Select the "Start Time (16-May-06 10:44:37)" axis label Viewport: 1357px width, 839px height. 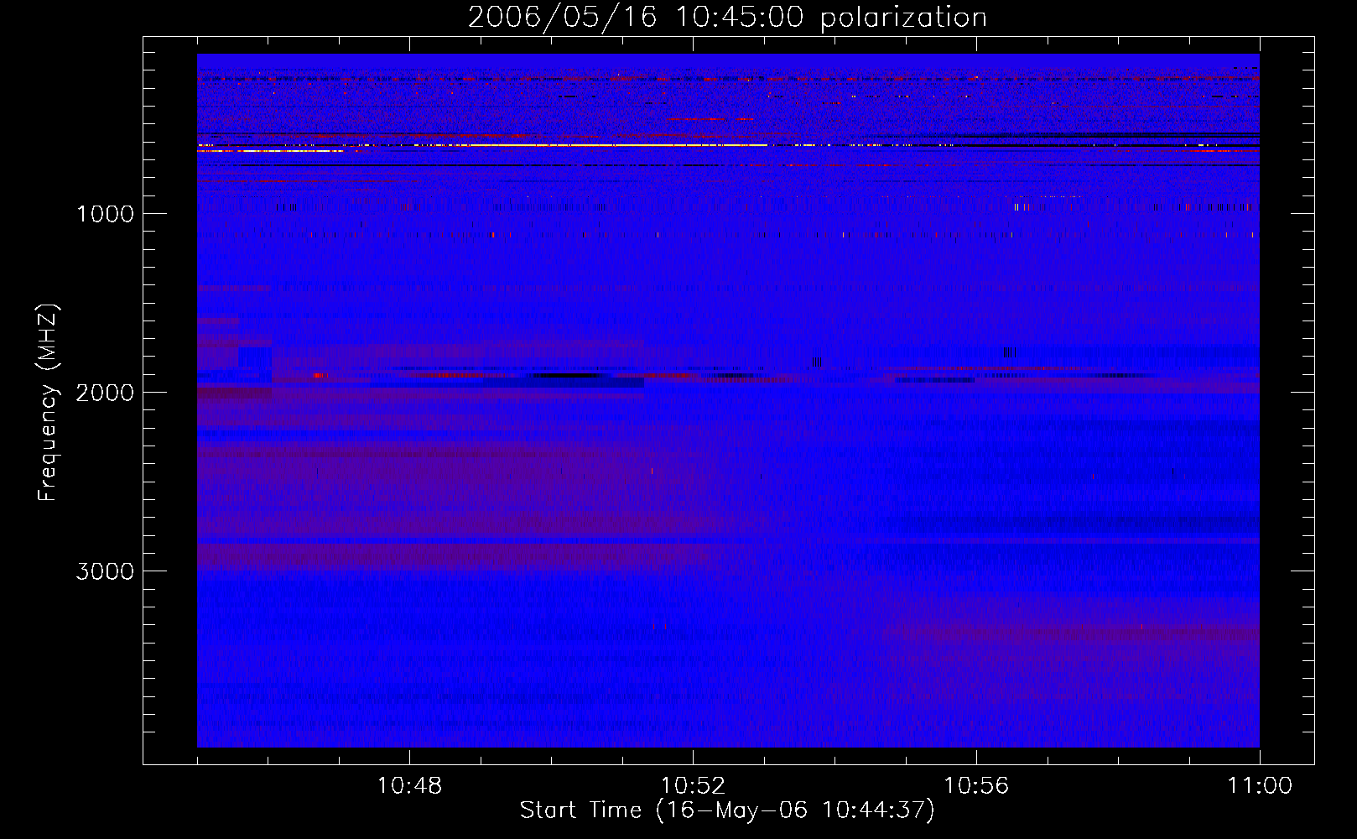coord(727,810)
